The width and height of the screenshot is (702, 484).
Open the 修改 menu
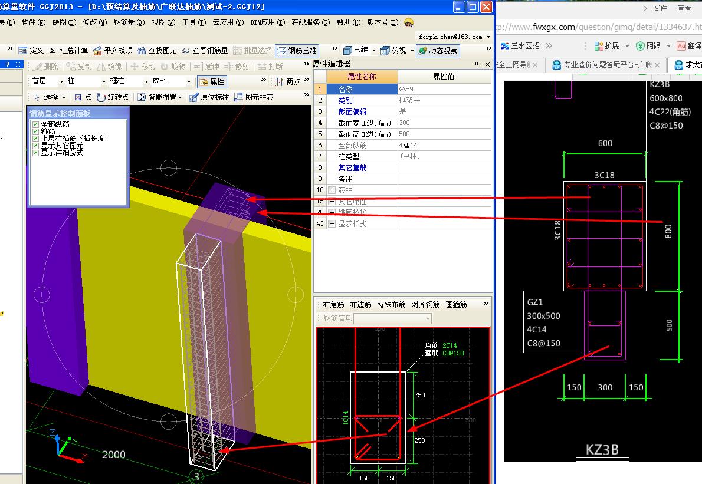[94, 22]
